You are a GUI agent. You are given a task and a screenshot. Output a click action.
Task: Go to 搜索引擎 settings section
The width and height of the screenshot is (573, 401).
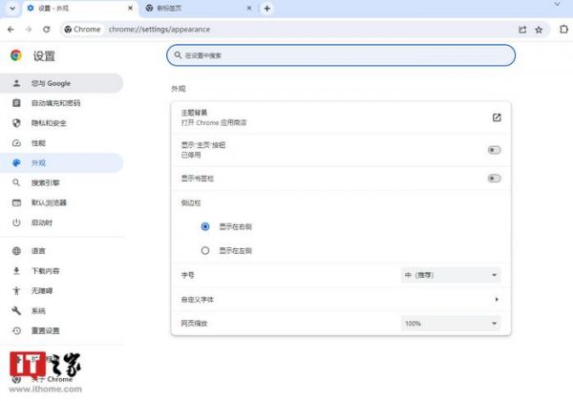click(45, 182)
